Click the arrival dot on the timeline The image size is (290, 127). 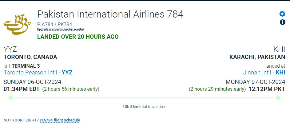278,98
